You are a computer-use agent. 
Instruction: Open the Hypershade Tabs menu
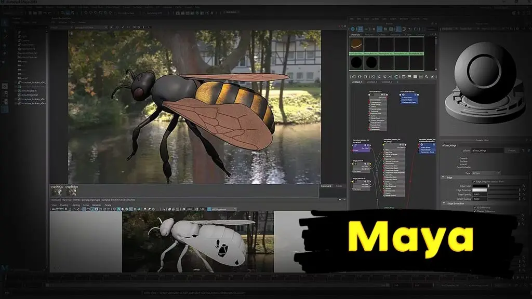(384, 19)
